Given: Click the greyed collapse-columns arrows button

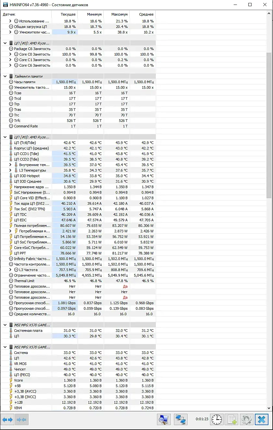Looking at the screenshot, I should 21,420.
